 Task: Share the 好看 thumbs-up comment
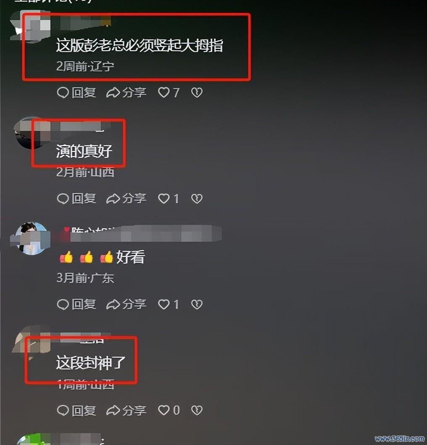[126, 304]
